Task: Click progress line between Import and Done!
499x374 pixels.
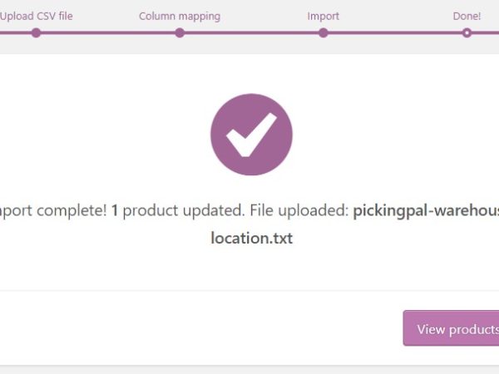Action: pos(395,33)
